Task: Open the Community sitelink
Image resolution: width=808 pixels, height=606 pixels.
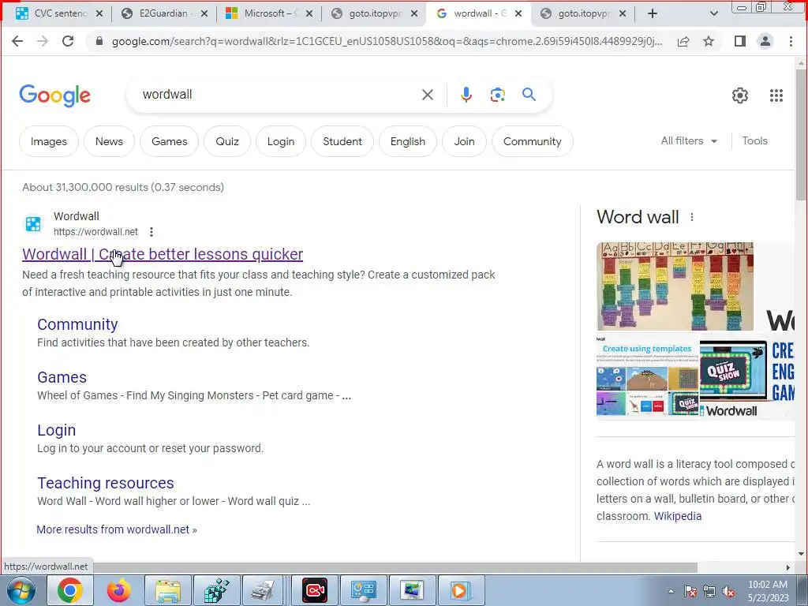Action: [77, 324]
